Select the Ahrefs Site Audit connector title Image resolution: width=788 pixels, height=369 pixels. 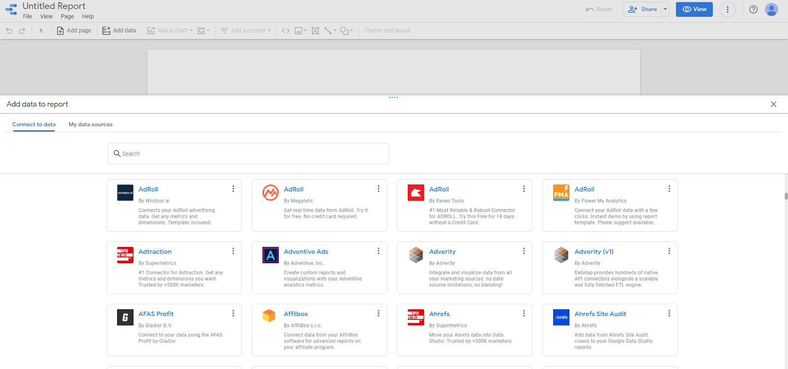(x=600, y=314)
